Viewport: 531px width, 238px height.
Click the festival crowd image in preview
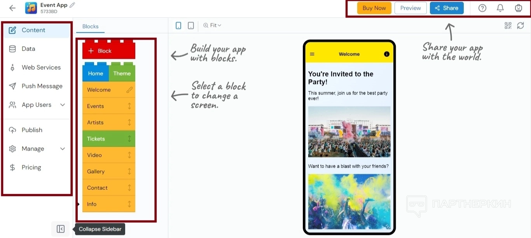pos(349,131)
